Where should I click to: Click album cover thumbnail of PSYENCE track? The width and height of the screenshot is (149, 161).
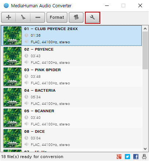(12, 56)
